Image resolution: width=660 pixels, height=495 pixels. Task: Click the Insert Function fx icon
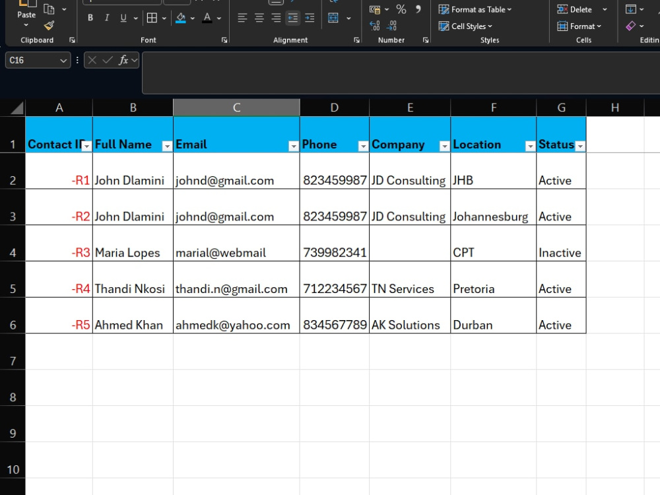tap(124, 60)
